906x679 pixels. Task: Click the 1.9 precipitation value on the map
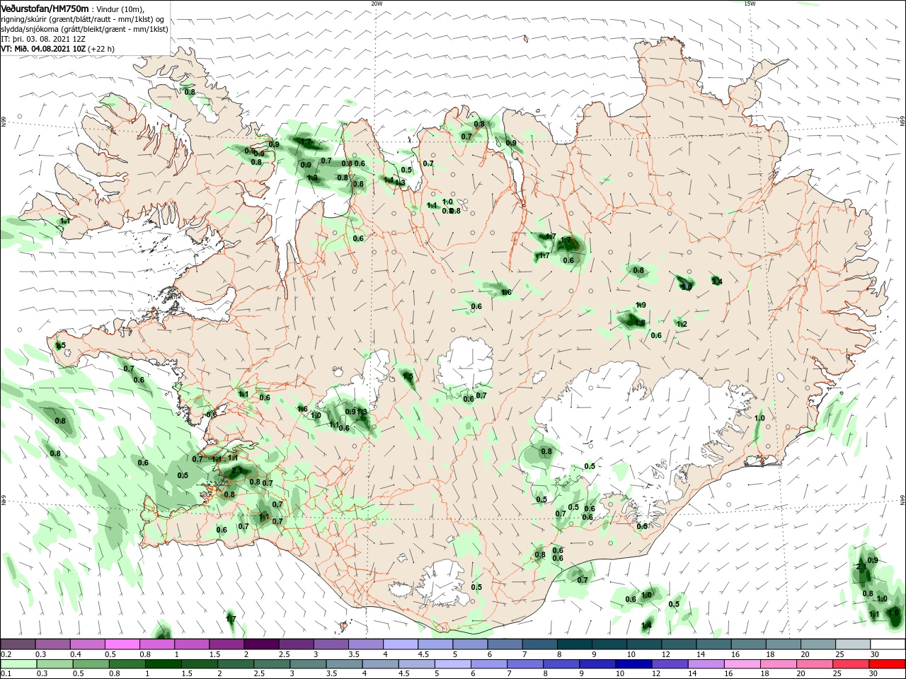(641, 305)
